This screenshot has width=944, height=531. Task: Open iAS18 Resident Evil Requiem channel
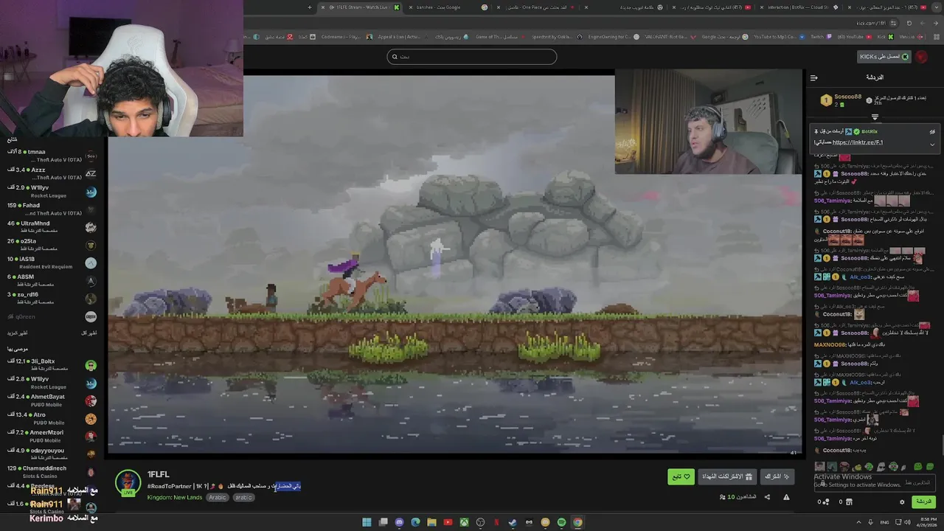point(52,263)
